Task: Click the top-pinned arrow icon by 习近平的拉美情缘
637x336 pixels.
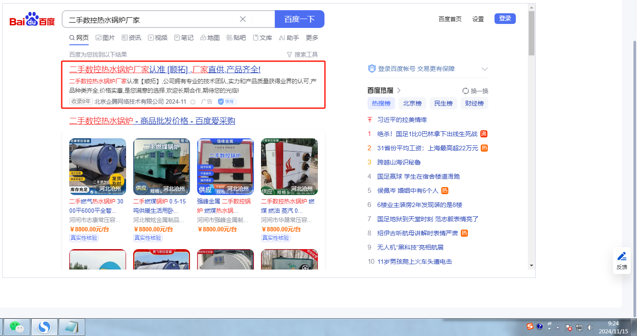Action: click(369, 120)
